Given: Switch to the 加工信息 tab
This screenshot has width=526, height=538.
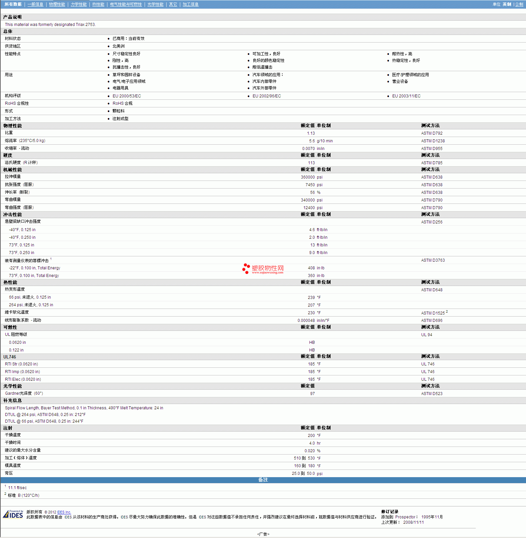Looking at the screenshot, I should click(x=191, y=4).
